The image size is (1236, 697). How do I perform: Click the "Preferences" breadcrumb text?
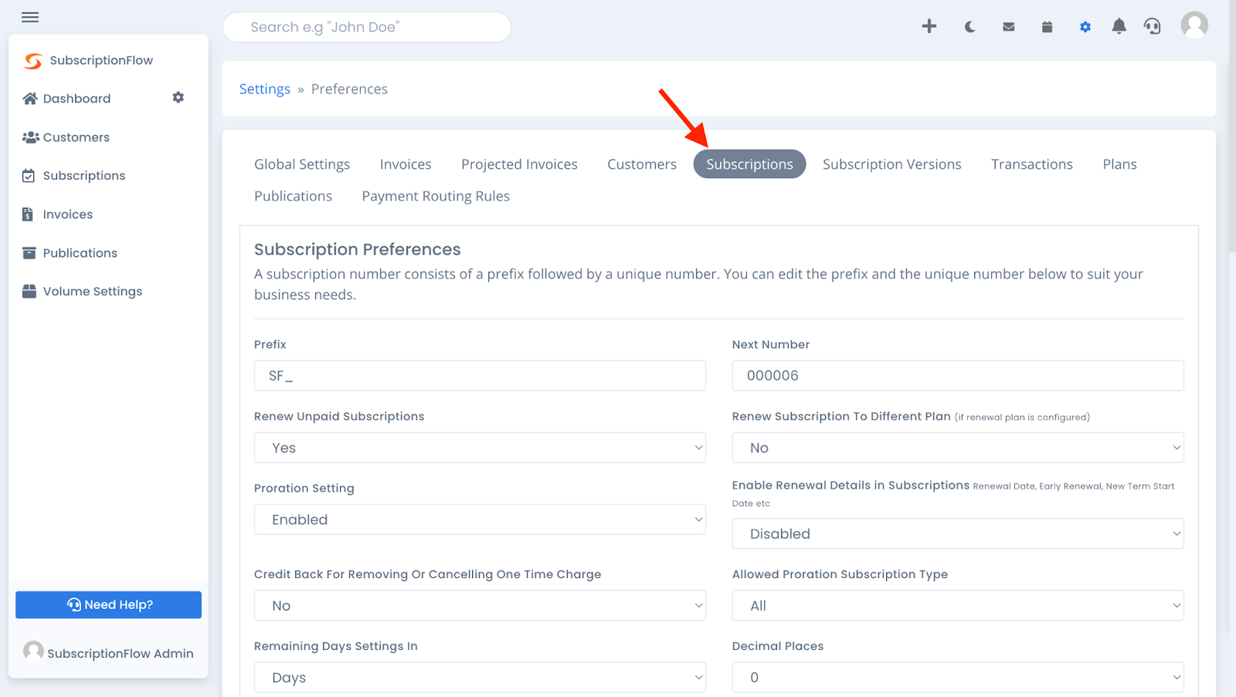(x=349, y=89)
